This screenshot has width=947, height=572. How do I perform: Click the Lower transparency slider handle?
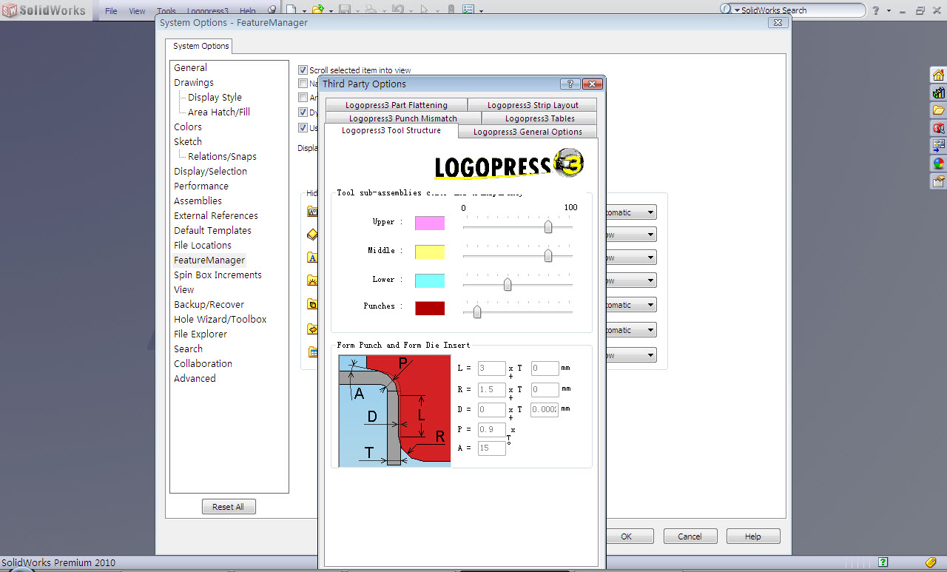coord(508,284)
